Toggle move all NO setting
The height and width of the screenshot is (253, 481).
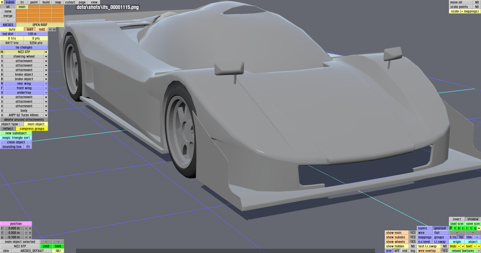pos(477,2)
